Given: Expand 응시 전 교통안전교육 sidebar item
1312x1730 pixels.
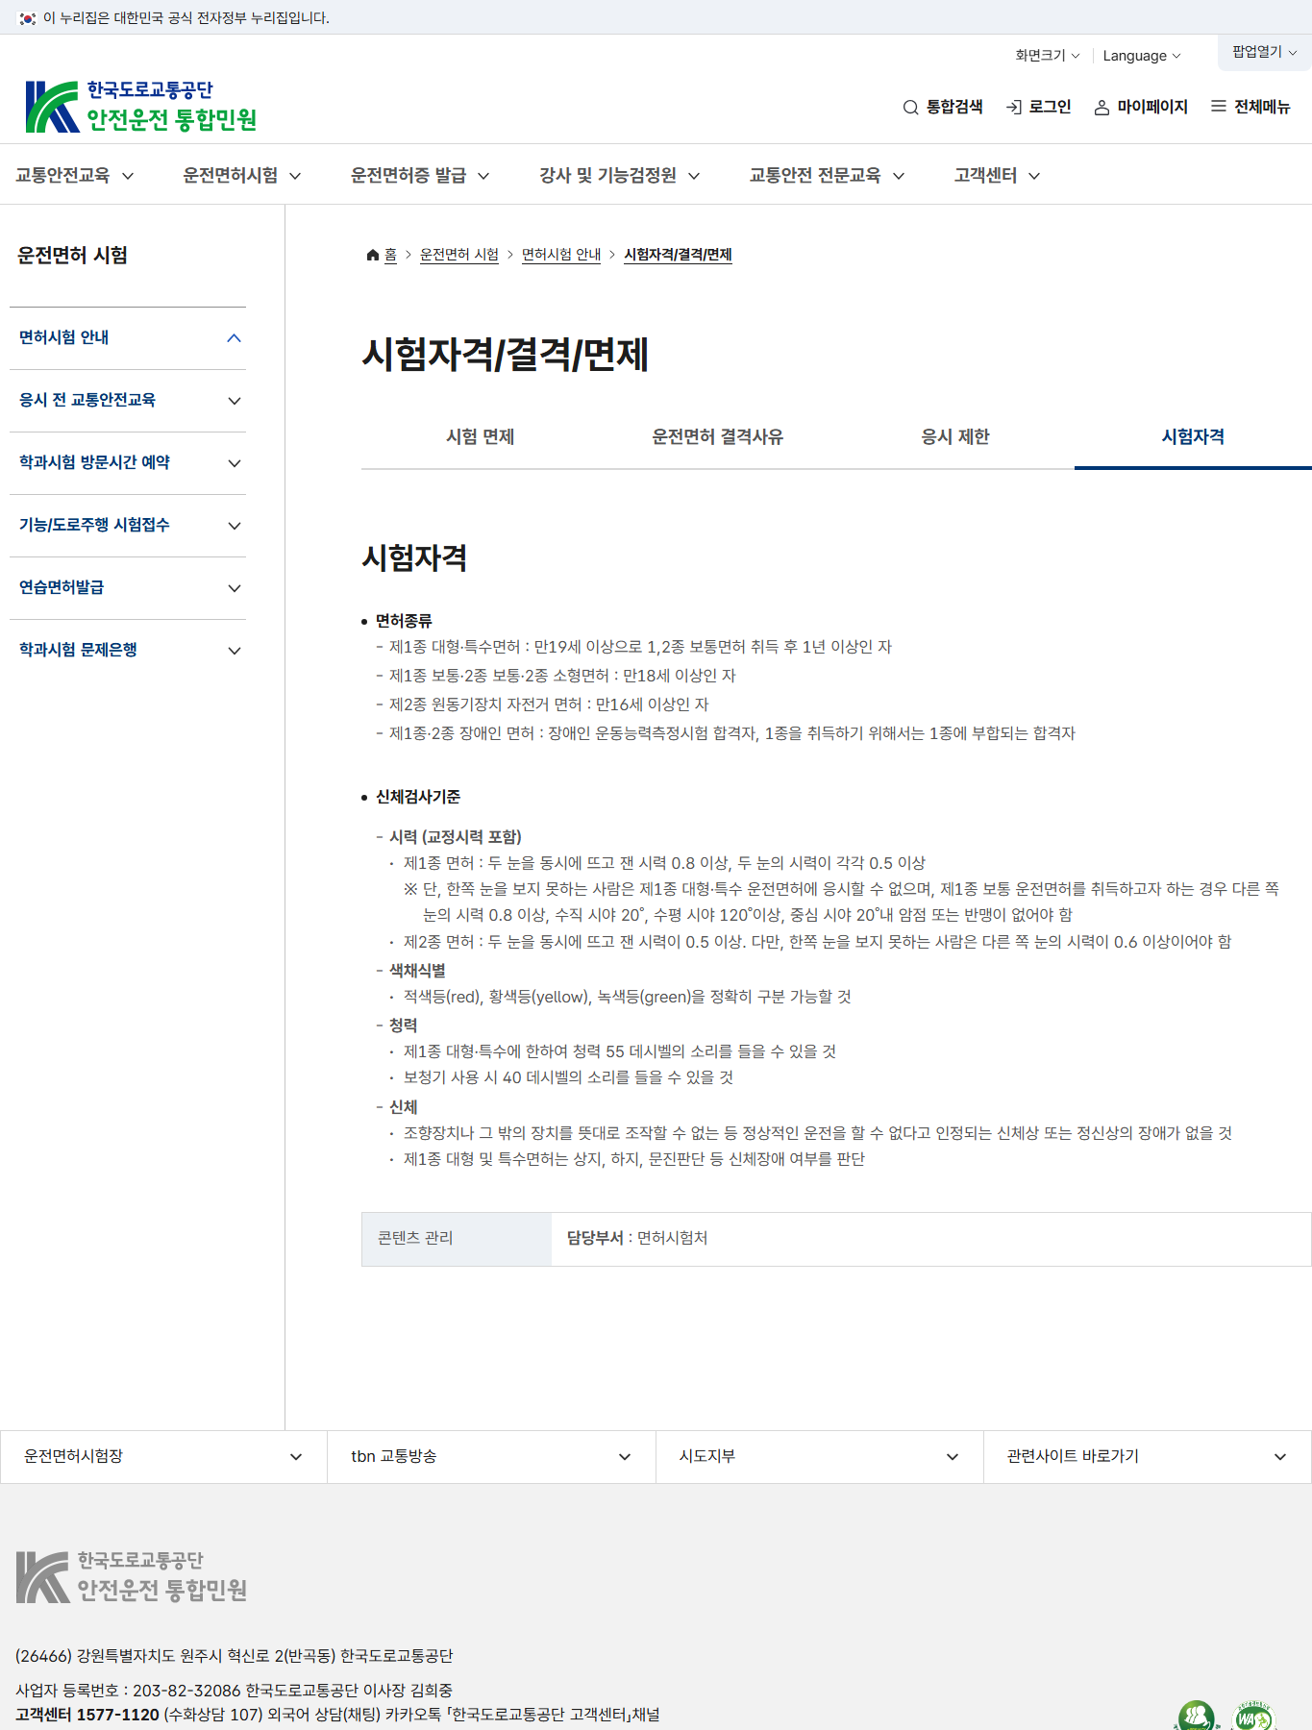Looking at the screenshot, I should [128, 401].
